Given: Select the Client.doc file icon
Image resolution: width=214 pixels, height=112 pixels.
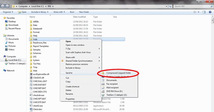Looking at the screenshot, I should tap(31, 109).
